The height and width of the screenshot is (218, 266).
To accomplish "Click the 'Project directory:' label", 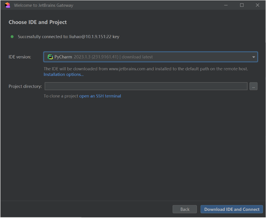I will click(x=25, y=86).
